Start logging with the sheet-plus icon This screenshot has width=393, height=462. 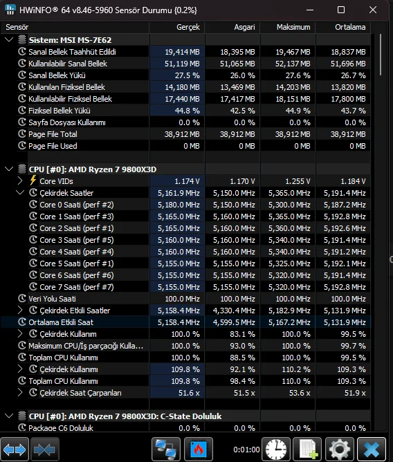pos(308,450)
